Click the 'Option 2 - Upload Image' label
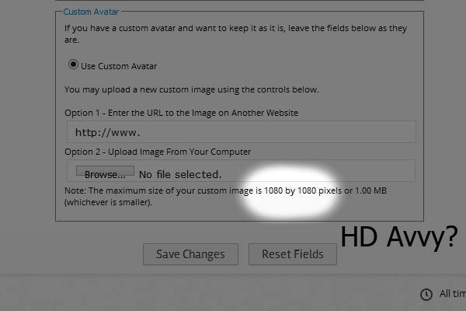466x311 pixels. (158, 152)
